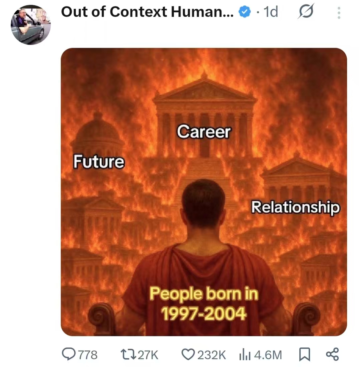This screenshot has width=359, height=367.
Task: Click the reply speech bubble icon
Action: 69,354
